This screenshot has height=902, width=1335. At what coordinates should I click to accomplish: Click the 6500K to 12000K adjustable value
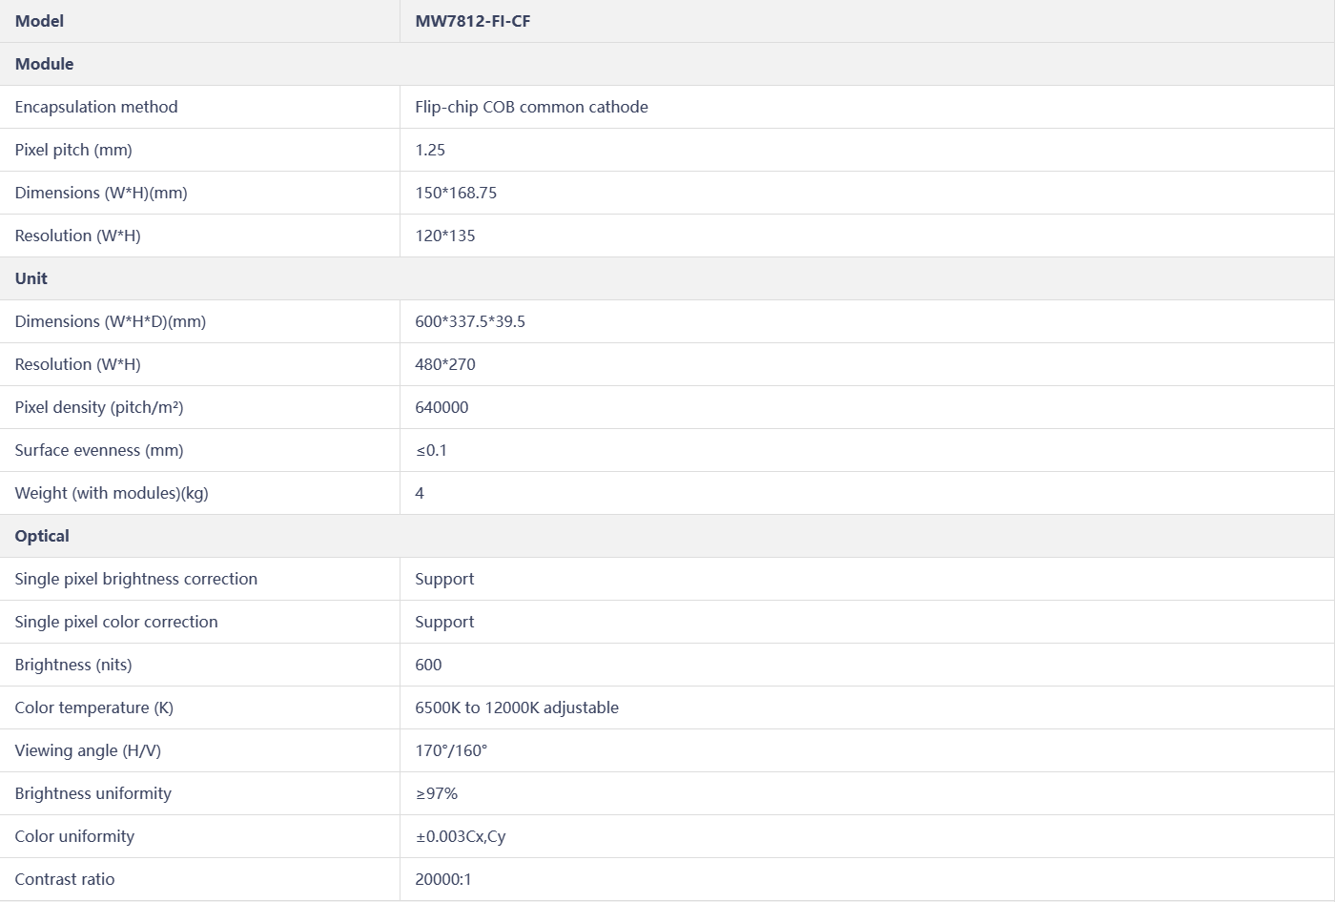click(517, 707)
